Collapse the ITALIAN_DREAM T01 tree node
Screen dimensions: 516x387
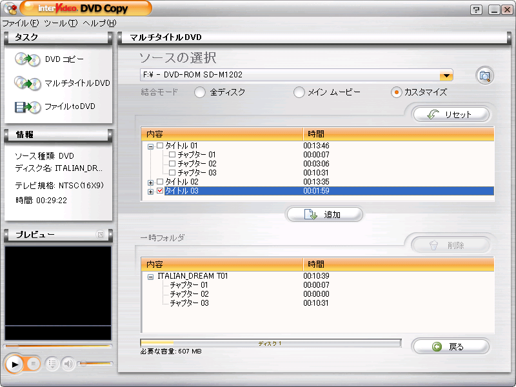pyautogui.click(x=150, y=277)
